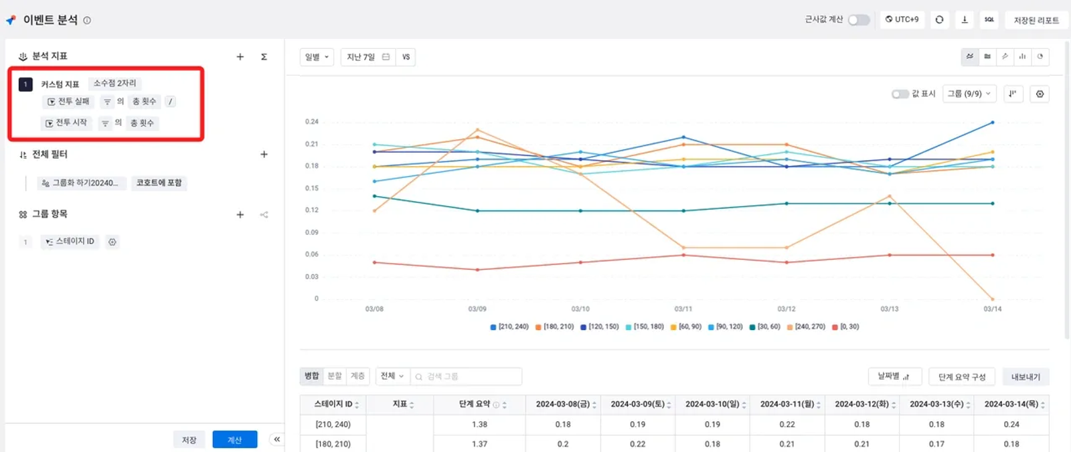Open the 일별 granularity dropdown
Screen dimensions: 1071x452
(317, 57)
